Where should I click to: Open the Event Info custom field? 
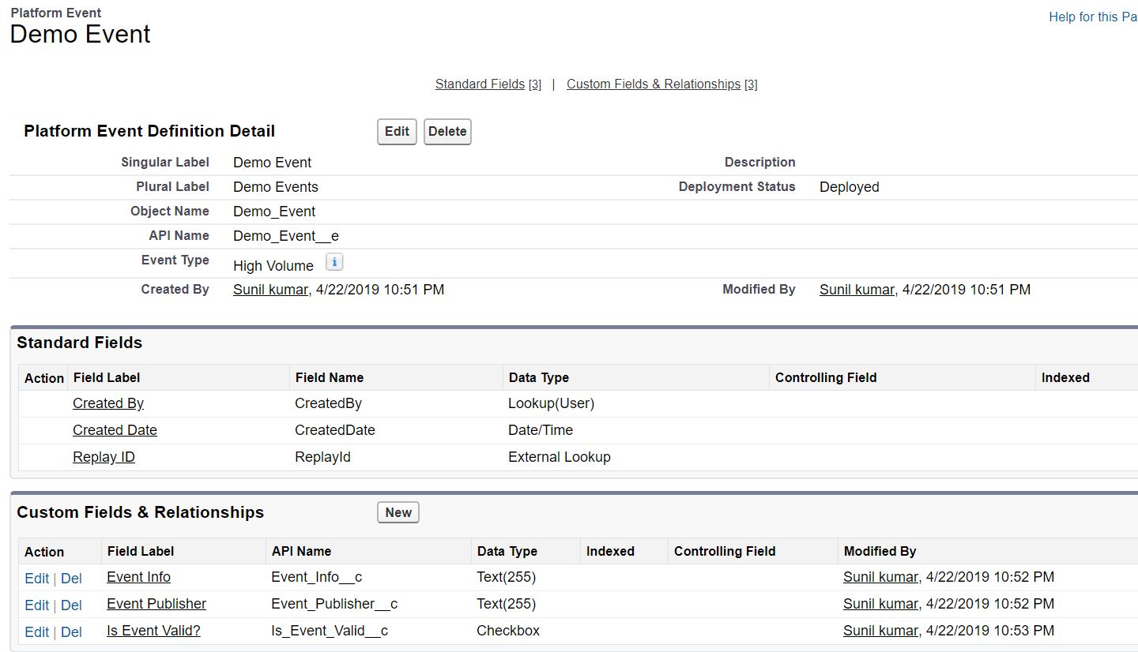point(138,577)
